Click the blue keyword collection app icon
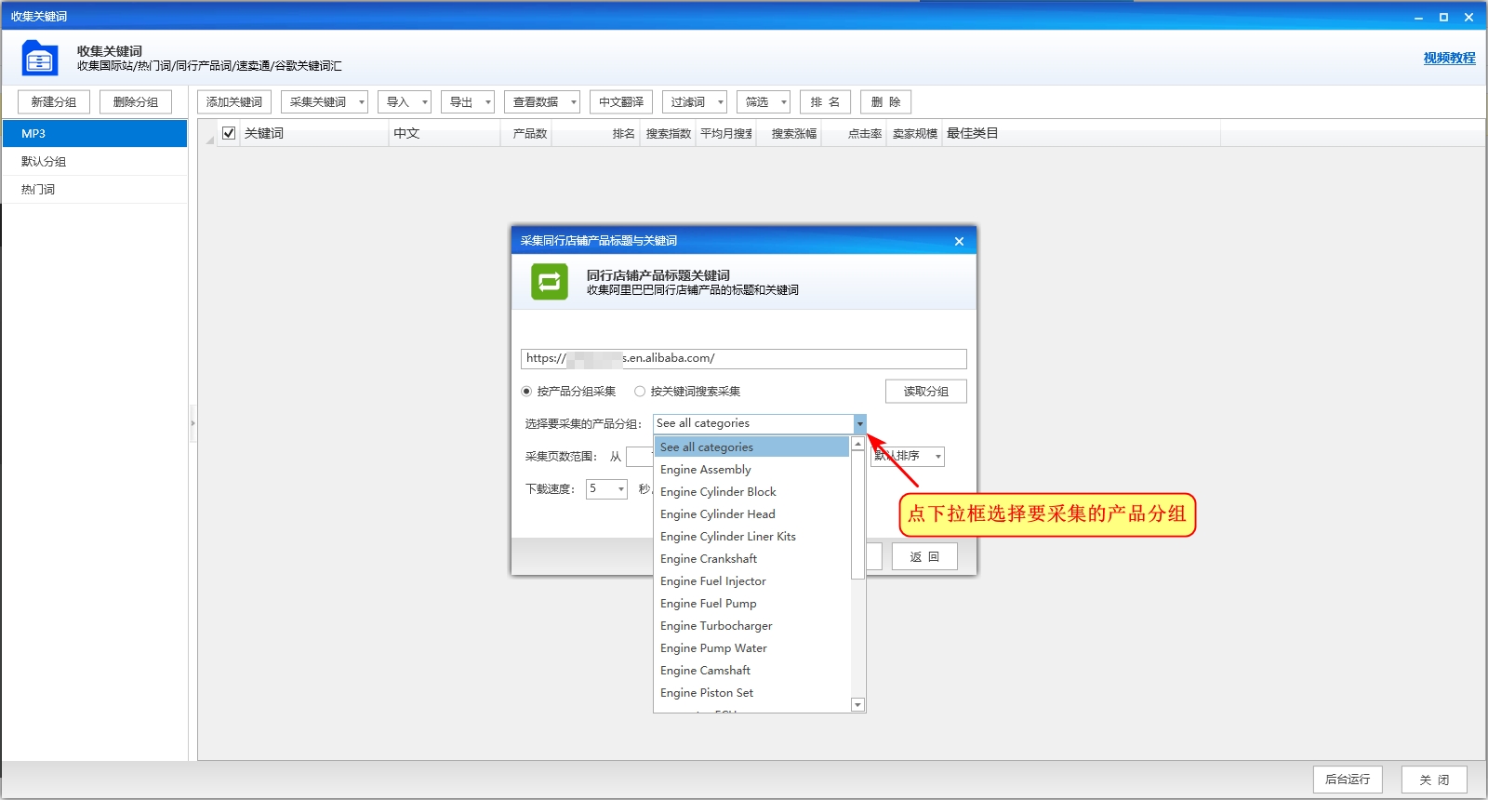This screenshot has width=1488, height=800. (x=39, y=58)
